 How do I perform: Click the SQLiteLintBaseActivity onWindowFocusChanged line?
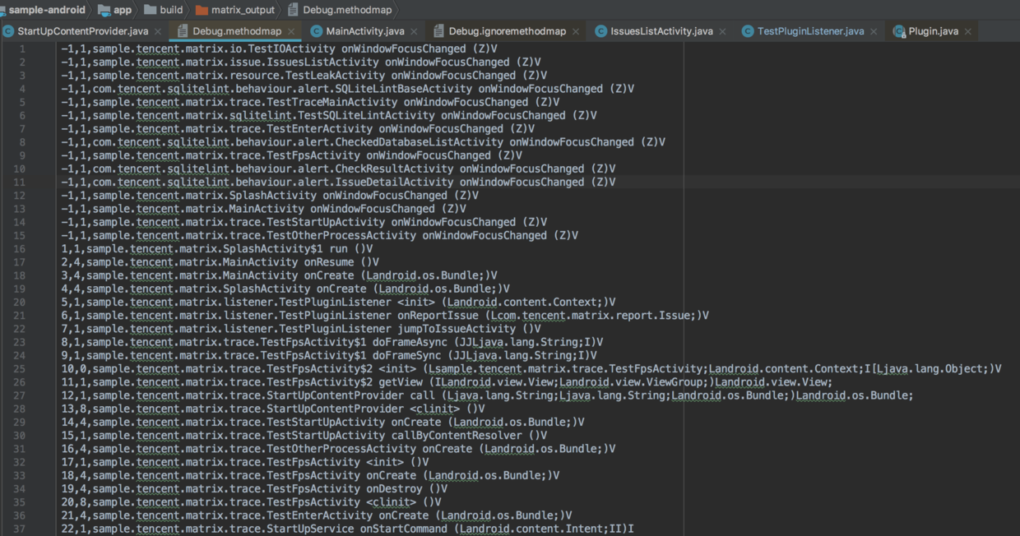click(348, 89)
